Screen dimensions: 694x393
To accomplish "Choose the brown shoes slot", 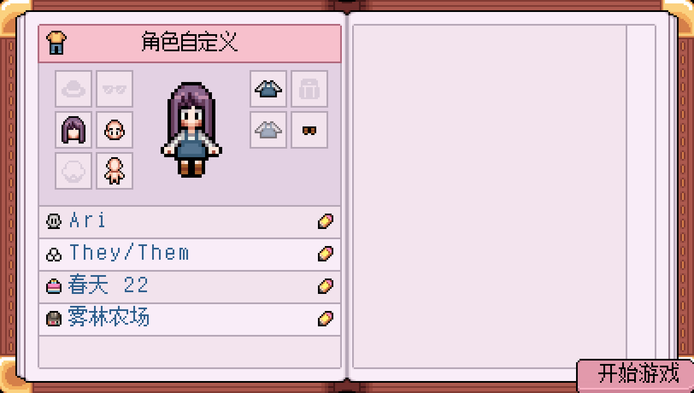I will click(x=309, y=130).
